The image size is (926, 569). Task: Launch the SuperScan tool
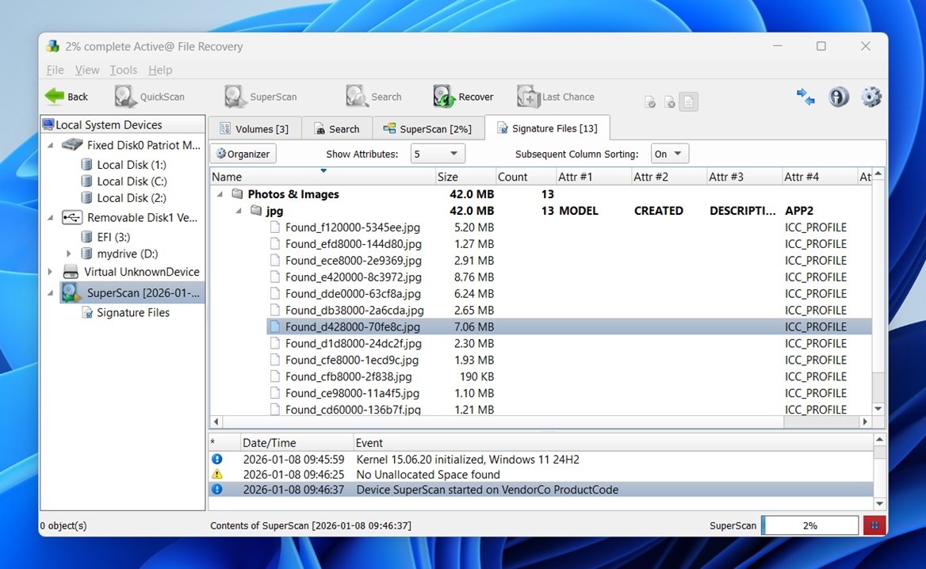click(262, 95)
